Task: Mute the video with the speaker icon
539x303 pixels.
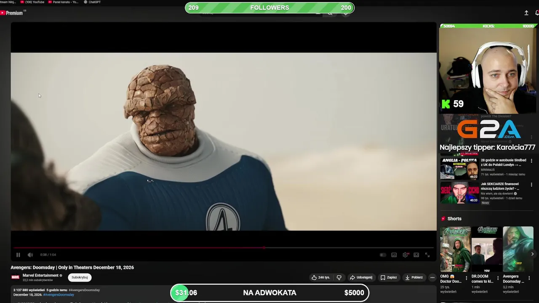Action: [x=30, y=255]
